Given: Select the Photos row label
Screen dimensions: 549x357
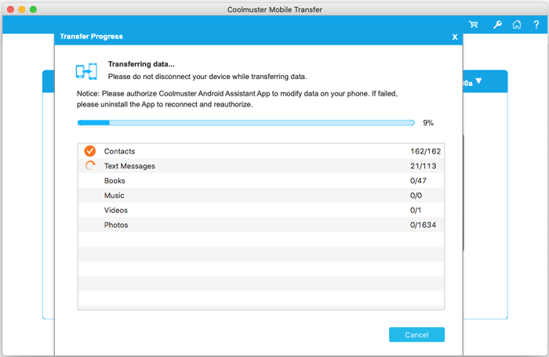Looking at the screenshot, I should coord(116,225).
